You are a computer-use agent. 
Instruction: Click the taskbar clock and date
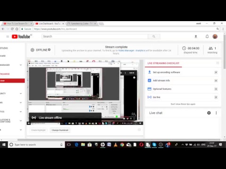tap(212, 145)
